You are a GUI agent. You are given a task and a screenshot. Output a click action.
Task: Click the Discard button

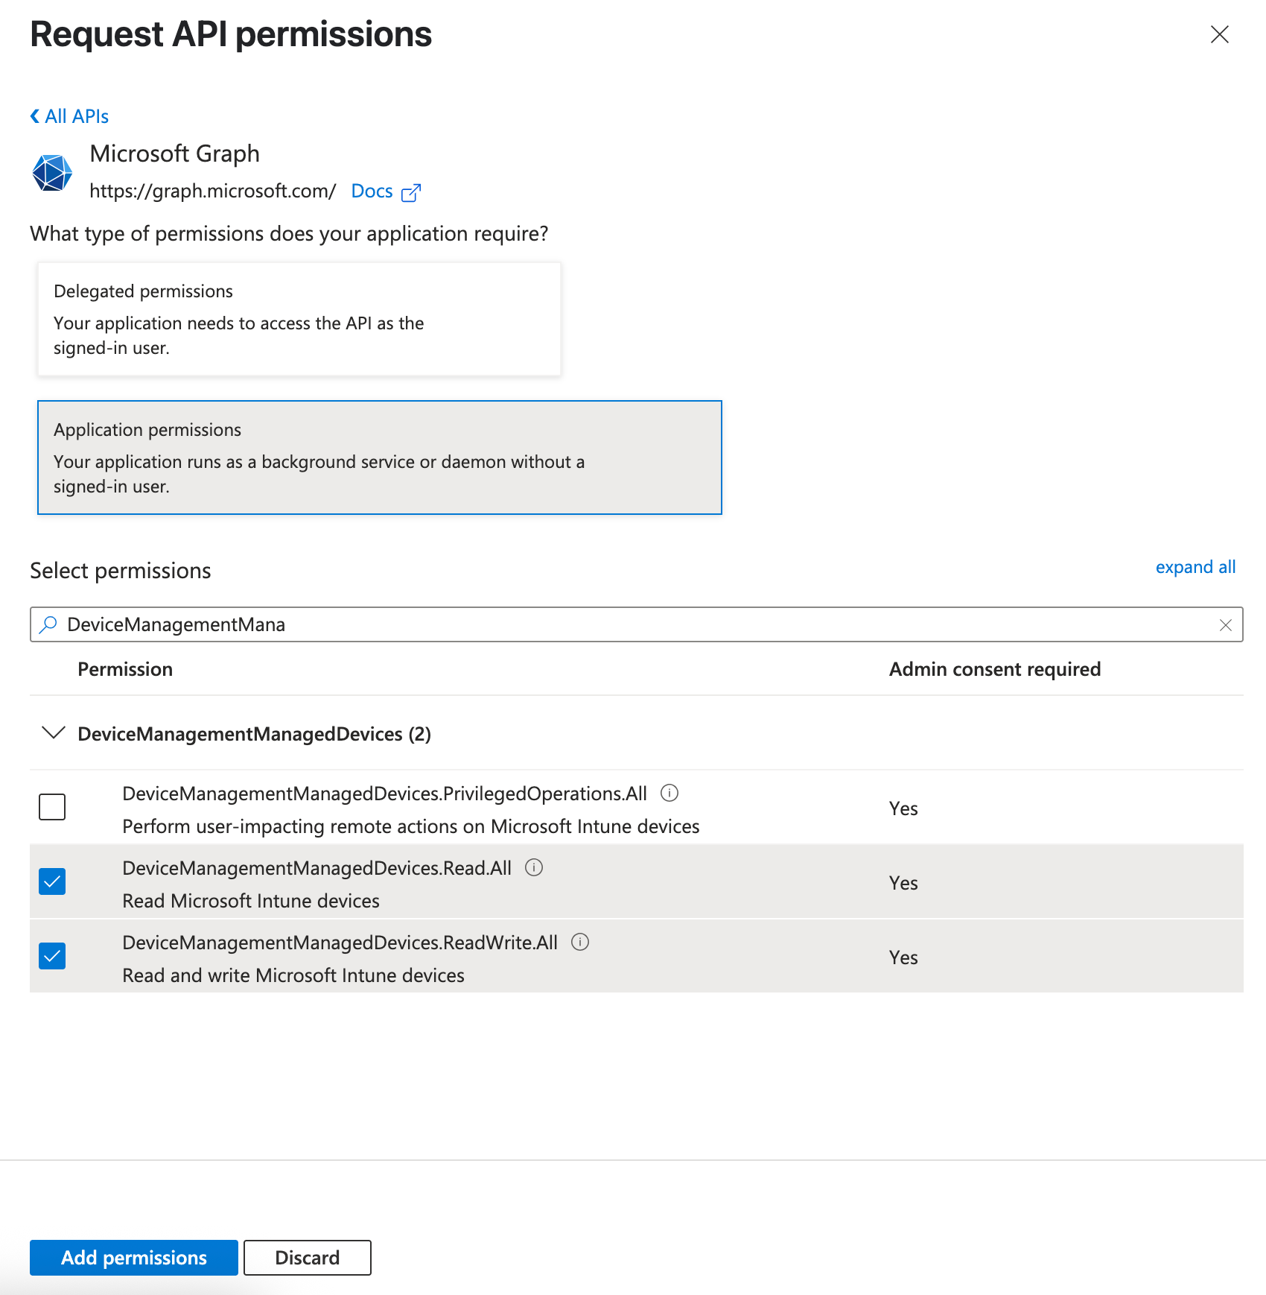click(x=307, y=1258)
